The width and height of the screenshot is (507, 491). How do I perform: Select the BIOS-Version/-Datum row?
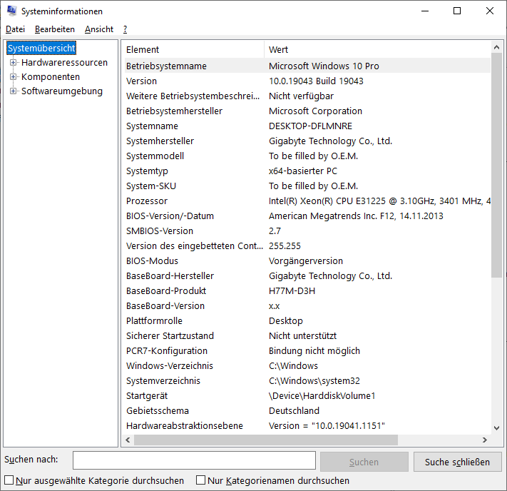(x=307, y=216)
